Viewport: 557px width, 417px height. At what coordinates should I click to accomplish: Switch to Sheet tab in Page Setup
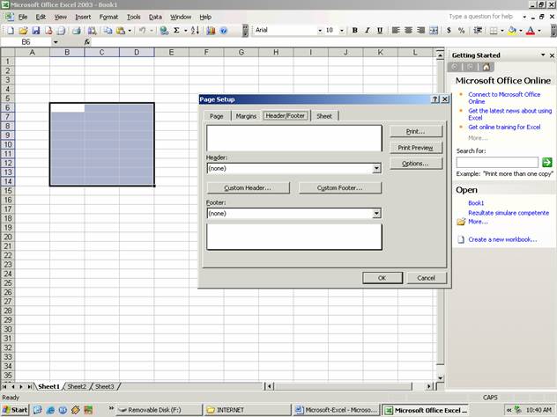tap(324, 116)
